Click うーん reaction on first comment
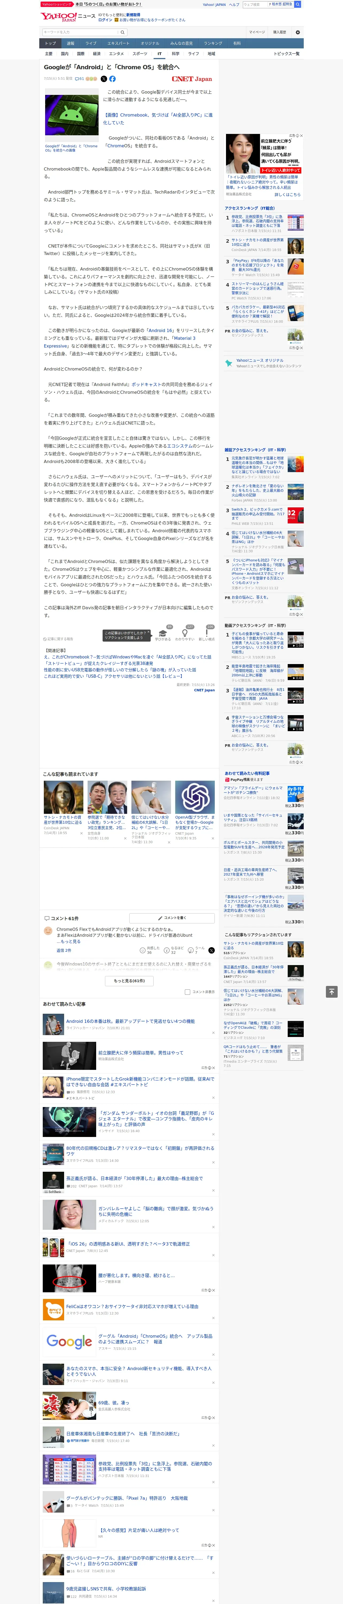 click(x=197, y=950)
